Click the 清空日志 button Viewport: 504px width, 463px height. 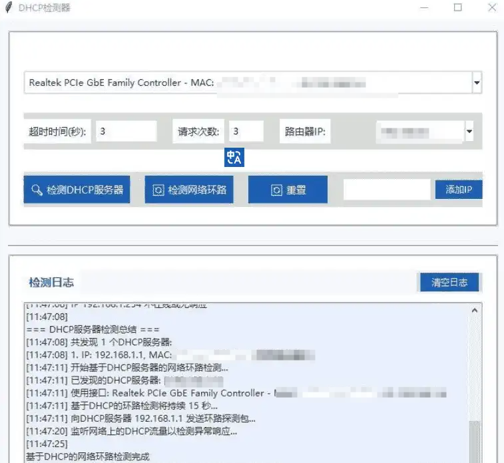(449, 282)
